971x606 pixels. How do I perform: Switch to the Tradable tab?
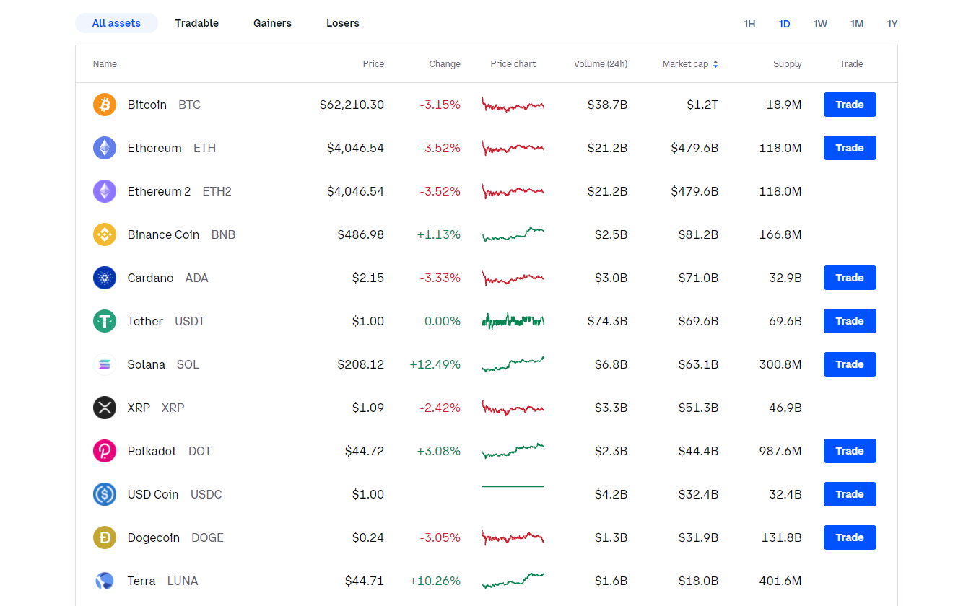click(196, 23)
